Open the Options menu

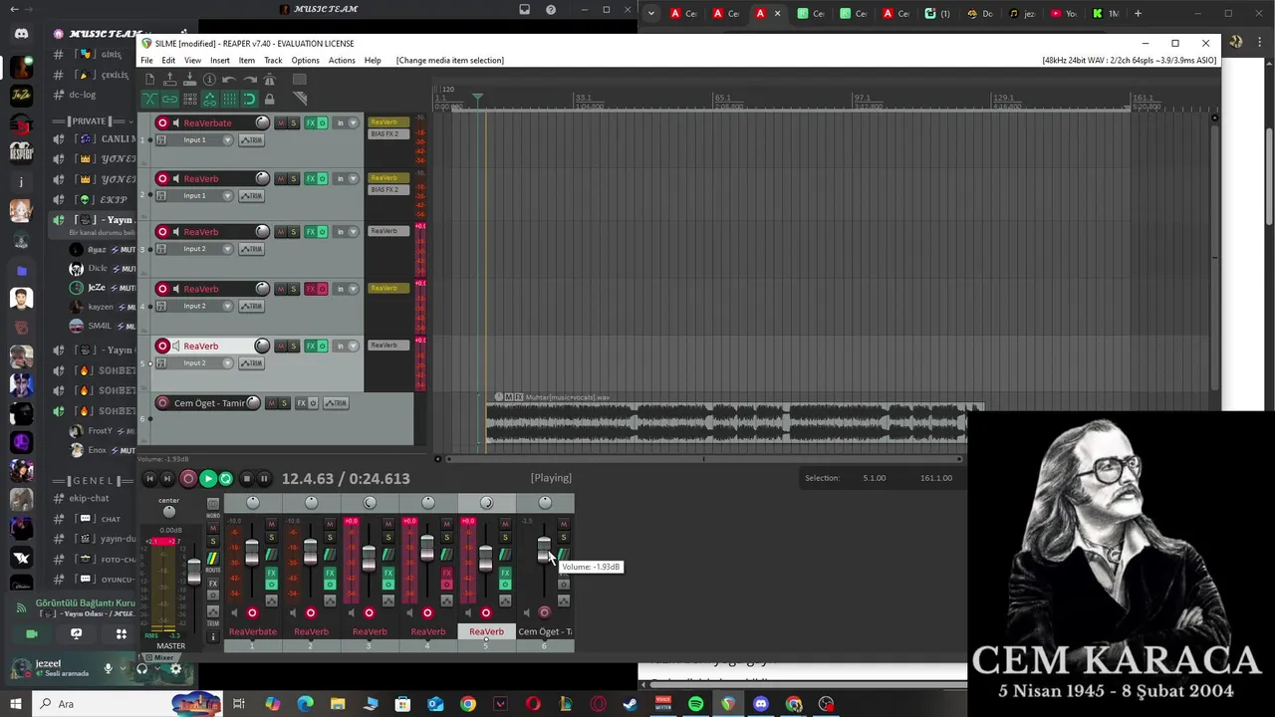[305, 61]
